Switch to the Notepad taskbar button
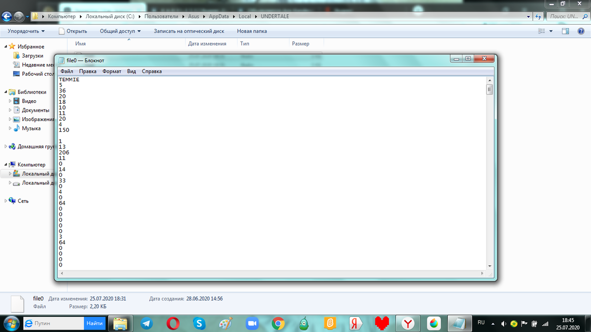591x332 pixels. pyautogui.click(x=460, y=323)
